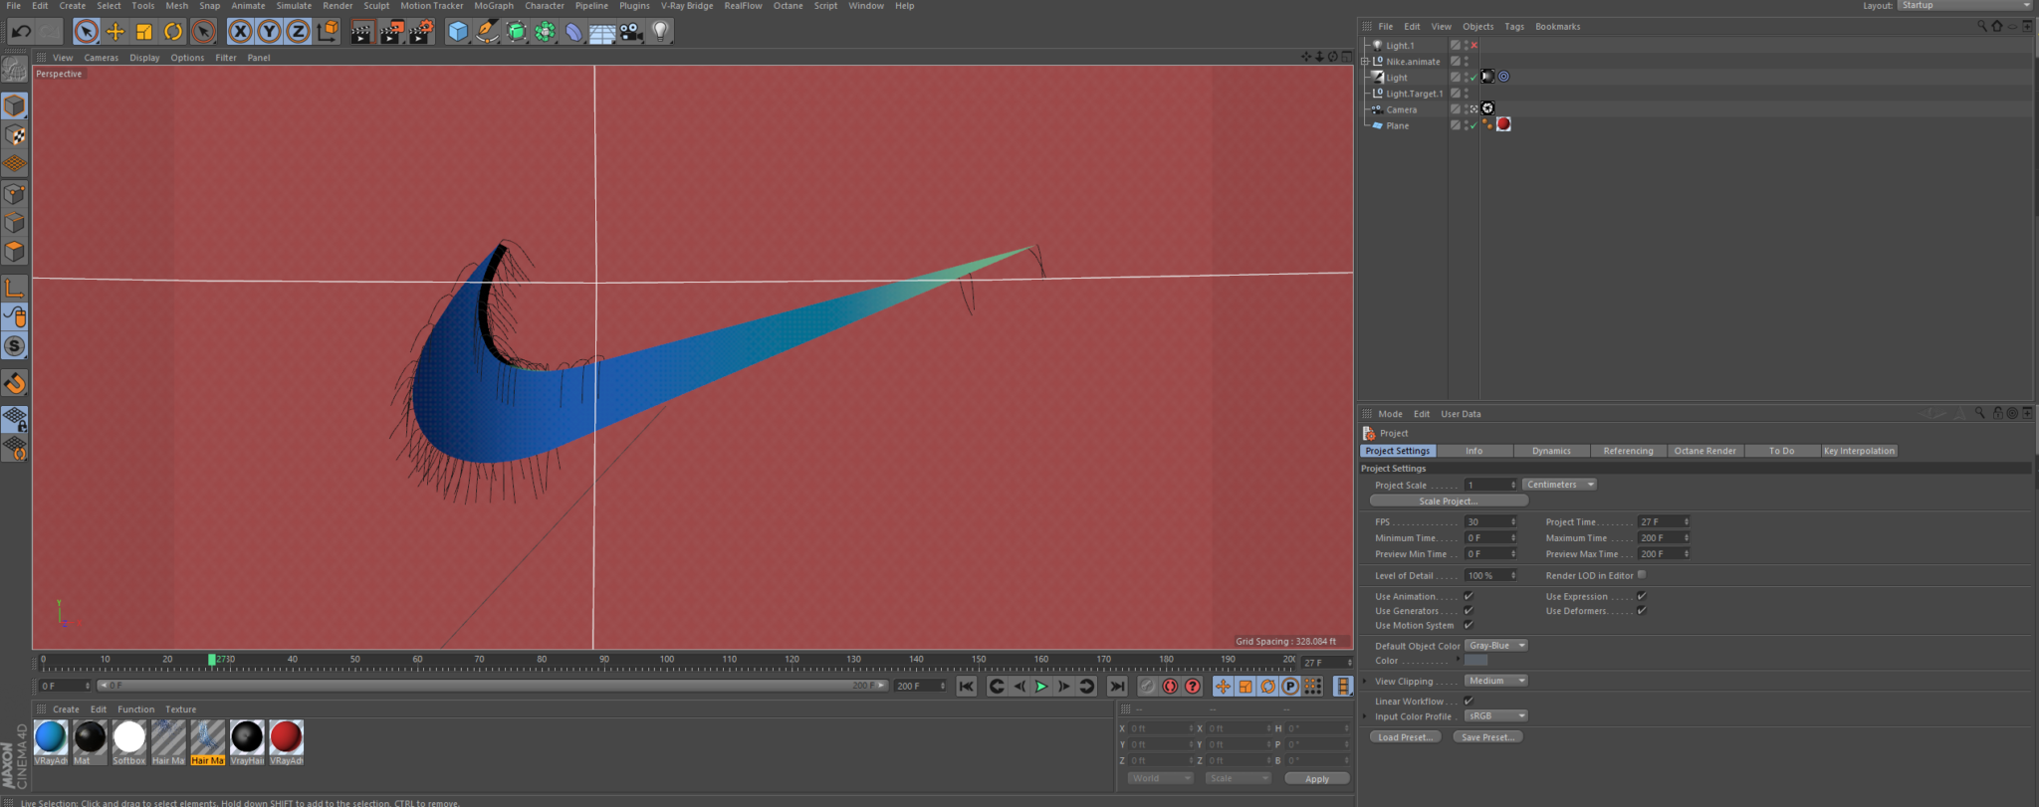2039x807 pixels.
Task: Switch to the Dynamics tab
Action: [1551, 451]
